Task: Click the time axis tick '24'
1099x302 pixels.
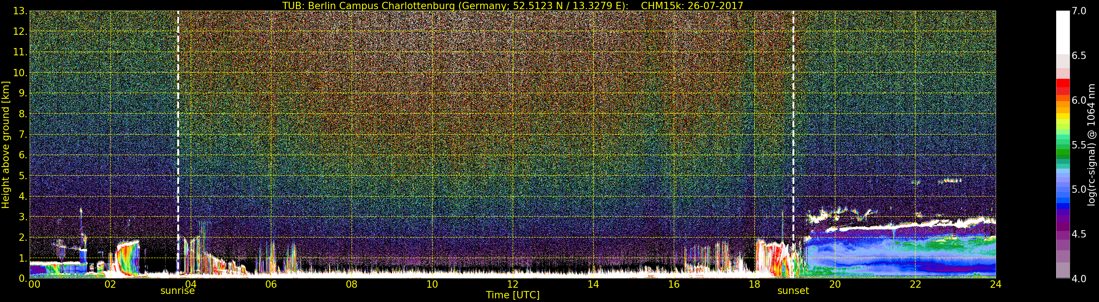Action: click(x=996, y=284)
